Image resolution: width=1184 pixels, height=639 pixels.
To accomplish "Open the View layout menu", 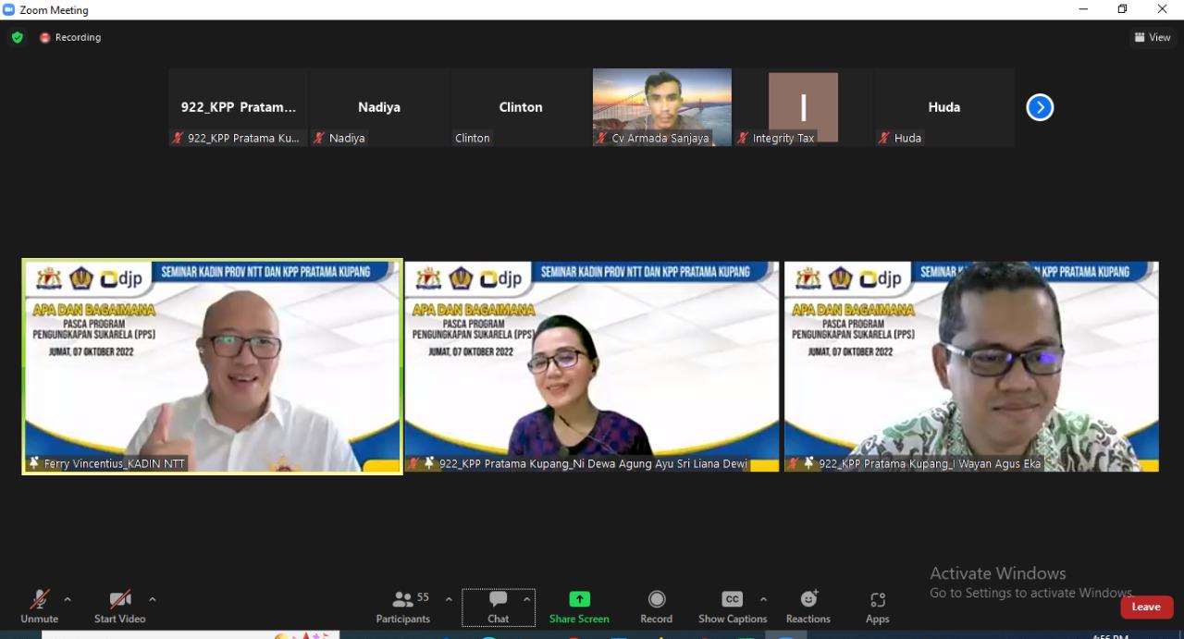I will coord(1153,38).
